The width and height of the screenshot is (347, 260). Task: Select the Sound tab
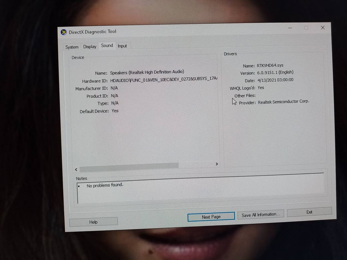coord(107,45)
